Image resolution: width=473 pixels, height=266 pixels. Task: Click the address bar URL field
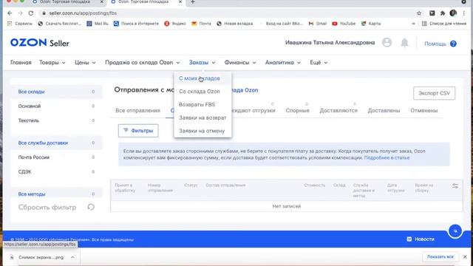226,13
